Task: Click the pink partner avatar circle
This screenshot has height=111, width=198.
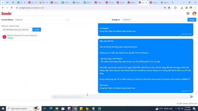Action: [4, 37]
